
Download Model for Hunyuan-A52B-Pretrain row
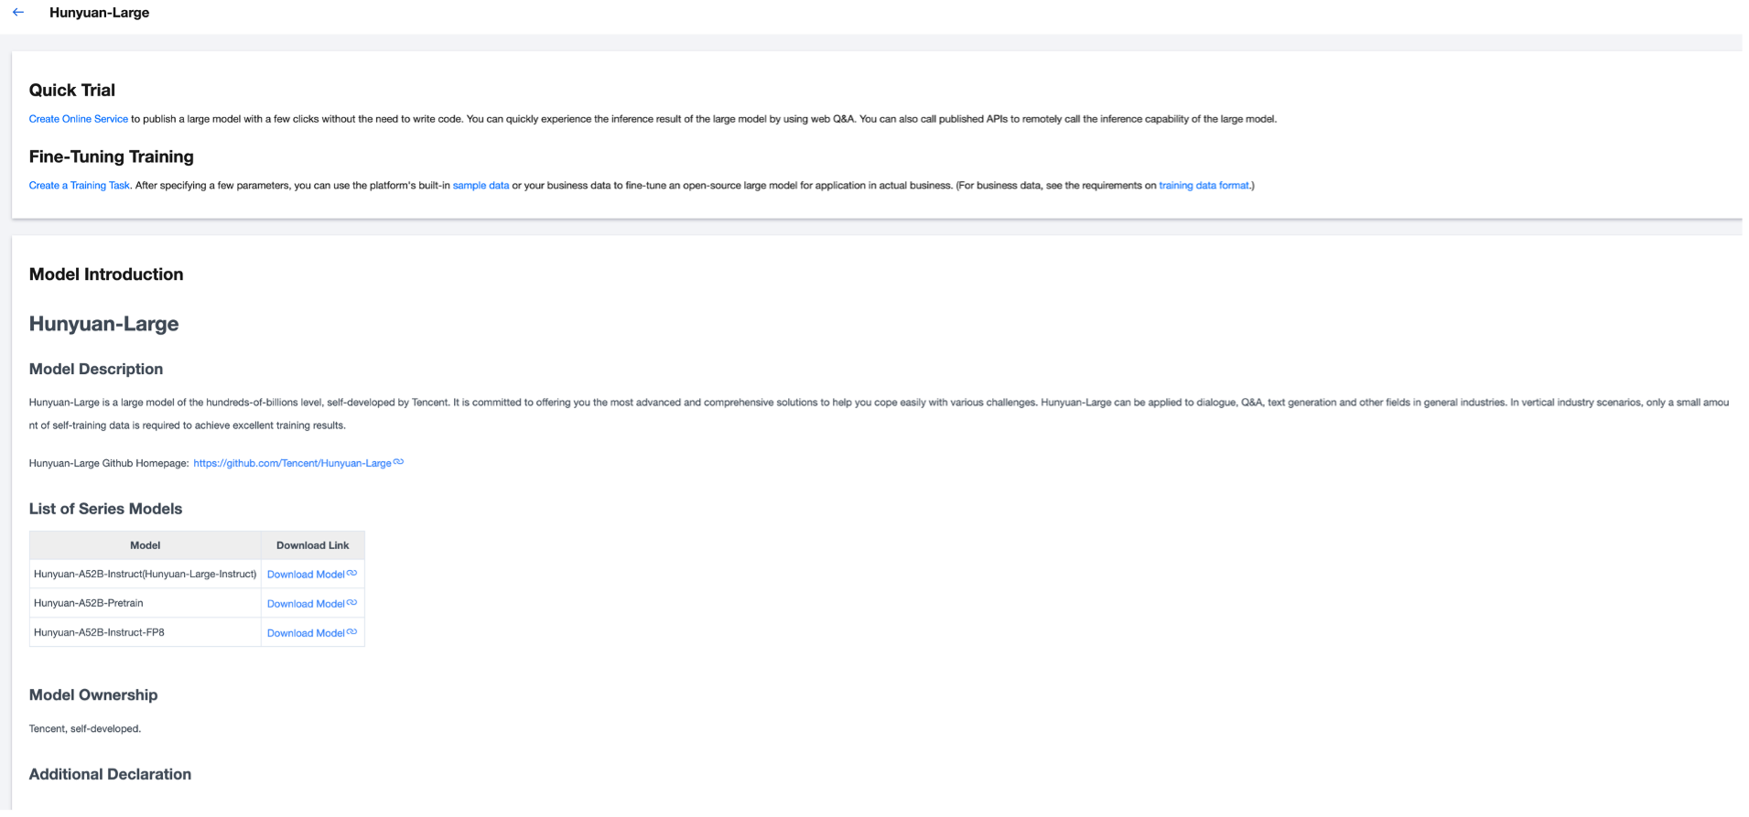click(x=307, y=604)
